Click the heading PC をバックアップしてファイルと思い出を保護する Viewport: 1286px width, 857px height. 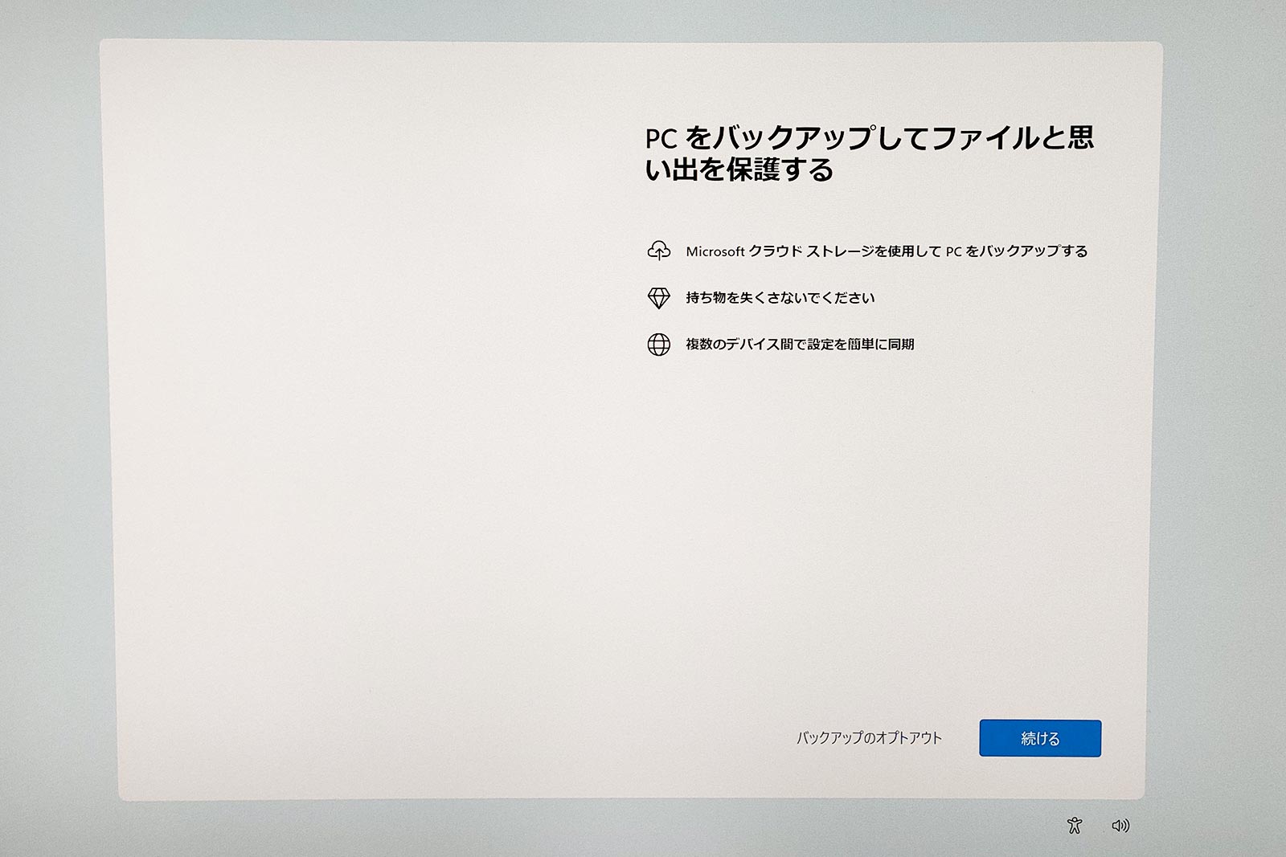click(868, 153)
